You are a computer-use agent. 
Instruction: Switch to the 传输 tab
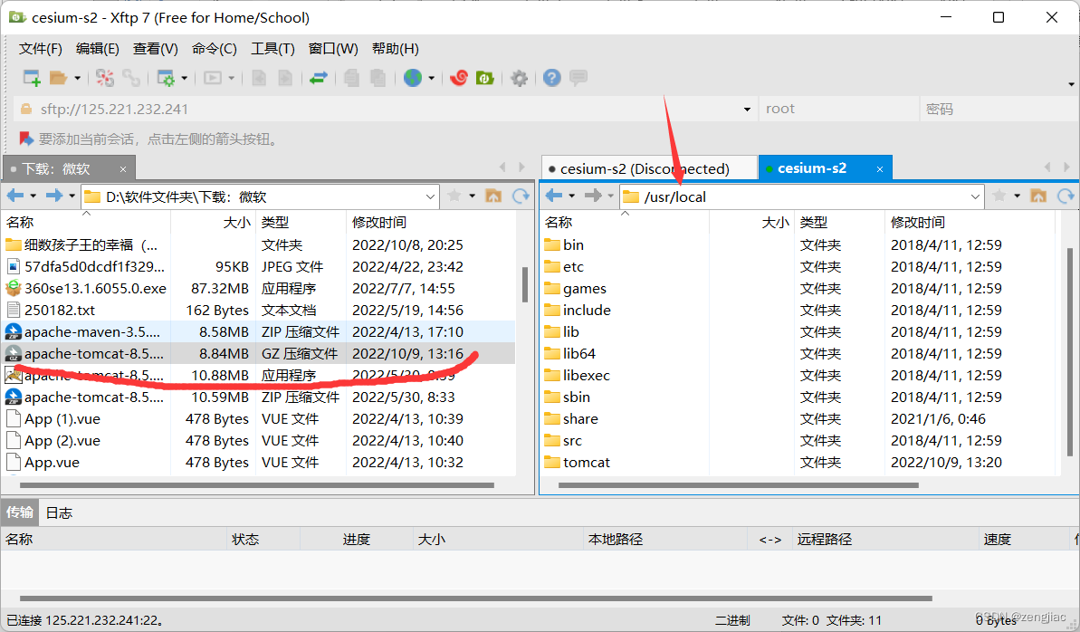tap(19, 512)
